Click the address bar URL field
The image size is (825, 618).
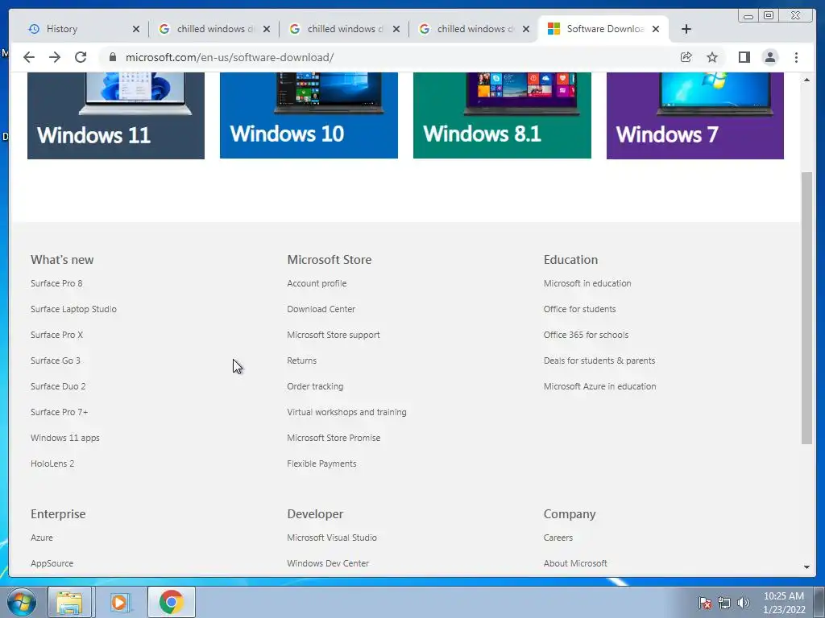[x=389, y=57]
